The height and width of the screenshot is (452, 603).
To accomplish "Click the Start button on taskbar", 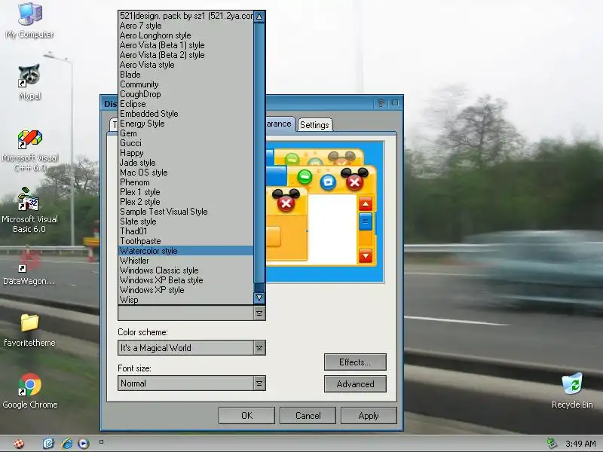I will click(x=19, y=444).
